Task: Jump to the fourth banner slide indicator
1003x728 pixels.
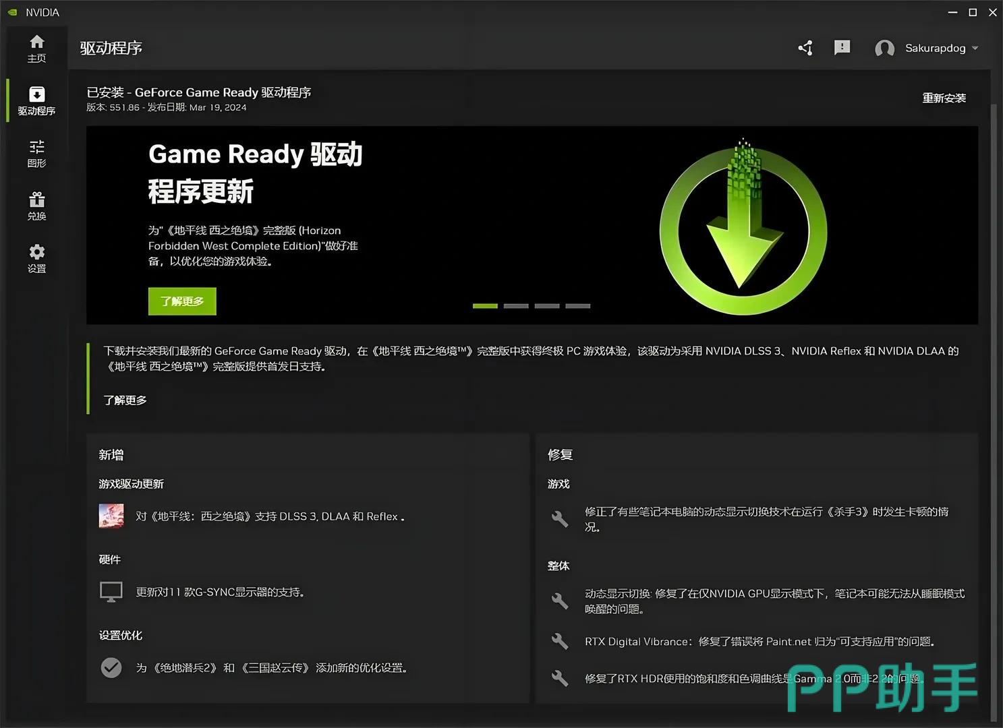Action: click(x=577, y=306)
